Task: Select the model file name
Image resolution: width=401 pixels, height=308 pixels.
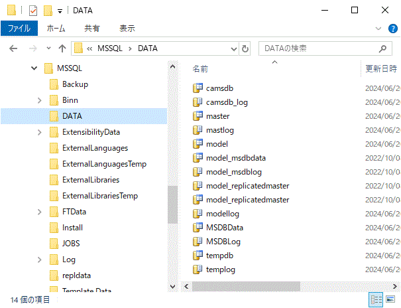Action: 217,144
